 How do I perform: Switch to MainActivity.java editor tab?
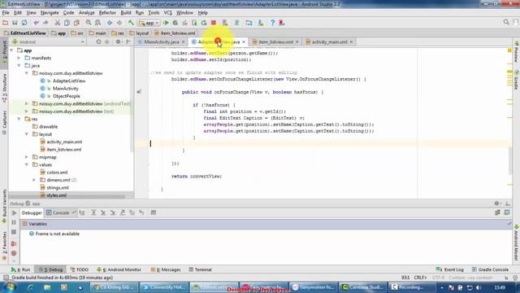tap(162, 42)
